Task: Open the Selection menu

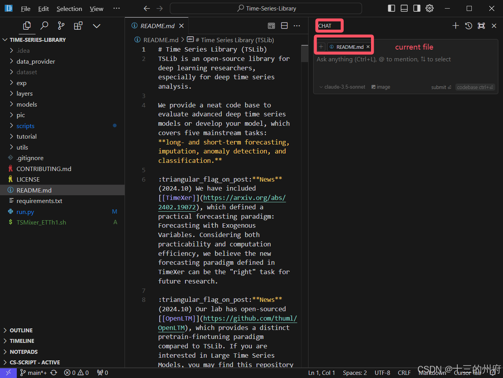Action: [x=69, y=9]
